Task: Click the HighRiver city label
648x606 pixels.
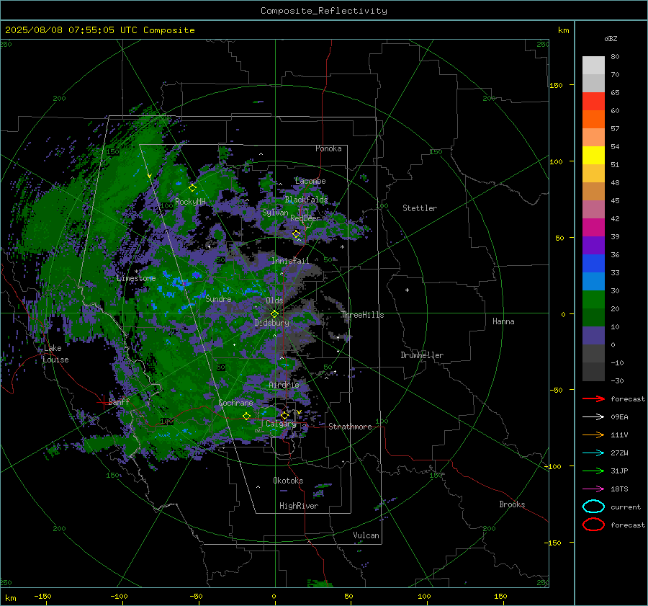Action: click(x=299, y=506)
